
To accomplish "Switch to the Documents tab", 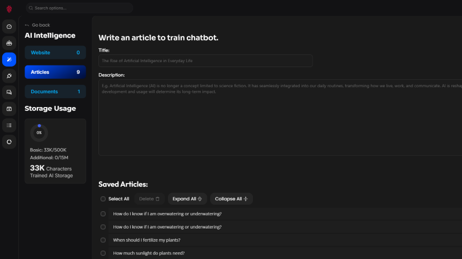I will (x=55, y=92).
